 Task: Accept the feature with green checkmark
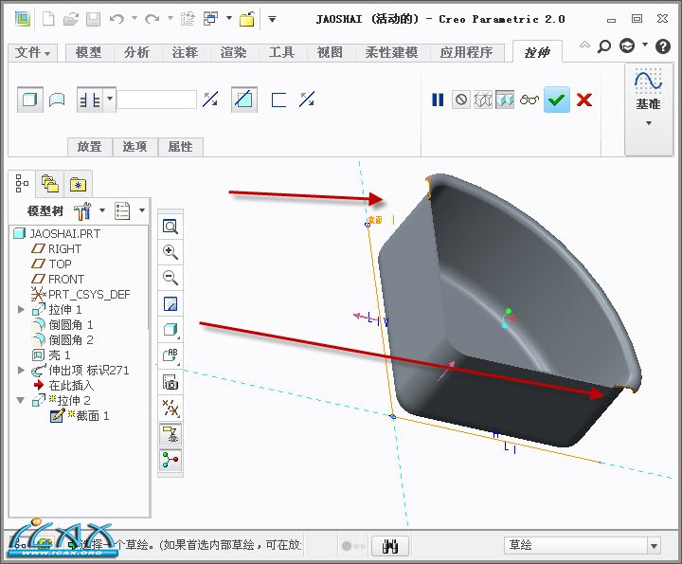coord(557,100)
